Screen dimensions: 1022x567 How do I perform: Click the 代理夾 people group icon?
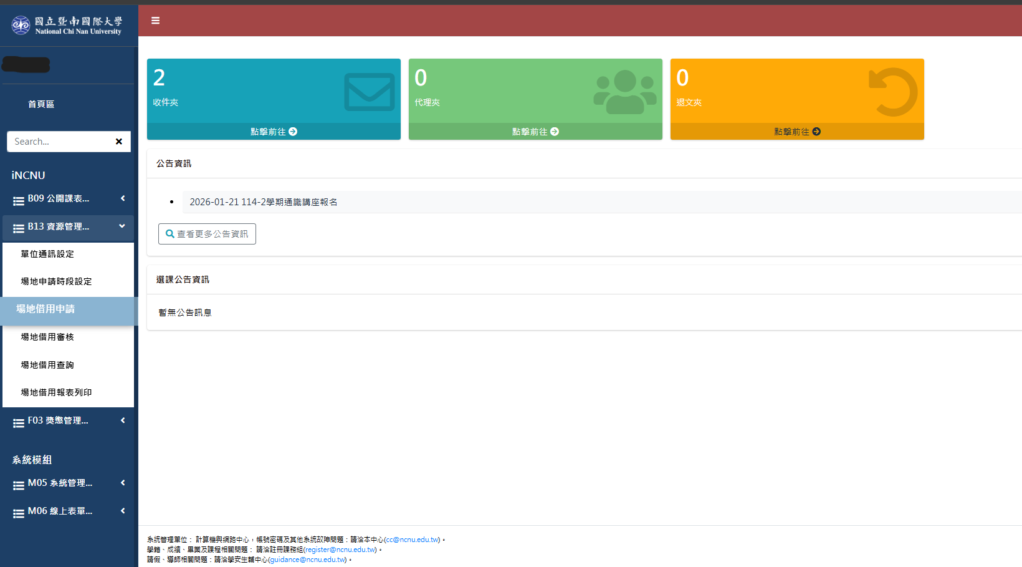tap(624, 92)
